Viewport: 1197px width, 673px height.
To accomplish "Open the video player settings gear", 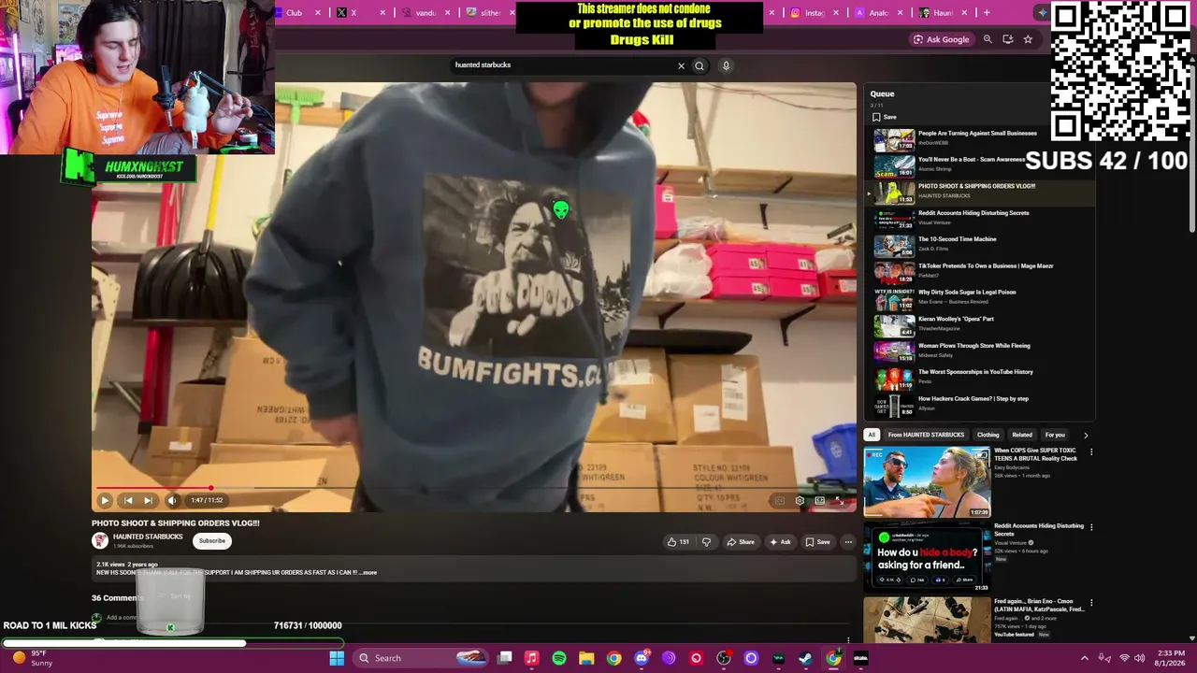I will point(800,501).
